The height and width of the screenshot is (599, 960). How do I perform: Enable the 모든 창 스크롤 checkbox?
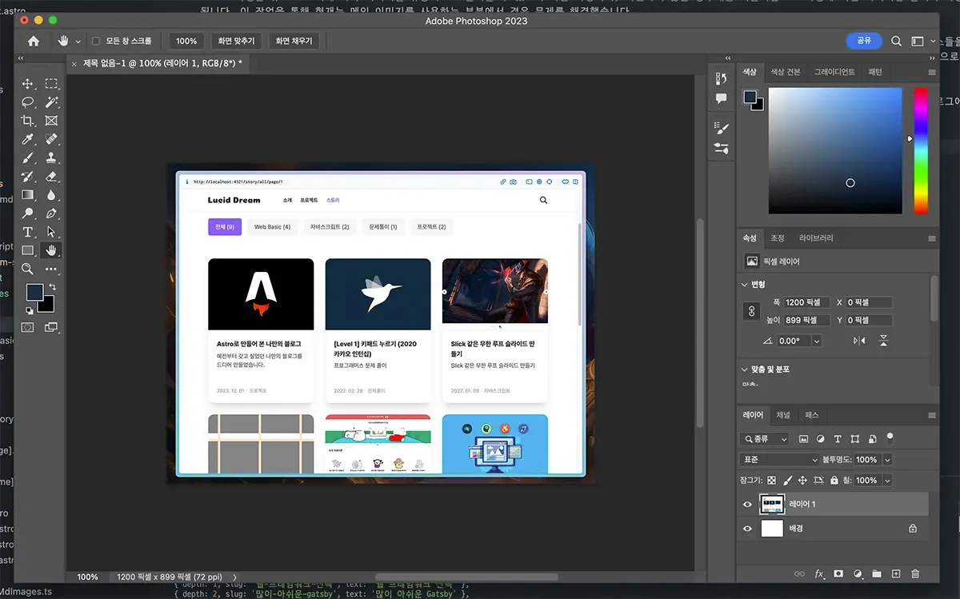[x=96, y=41]
